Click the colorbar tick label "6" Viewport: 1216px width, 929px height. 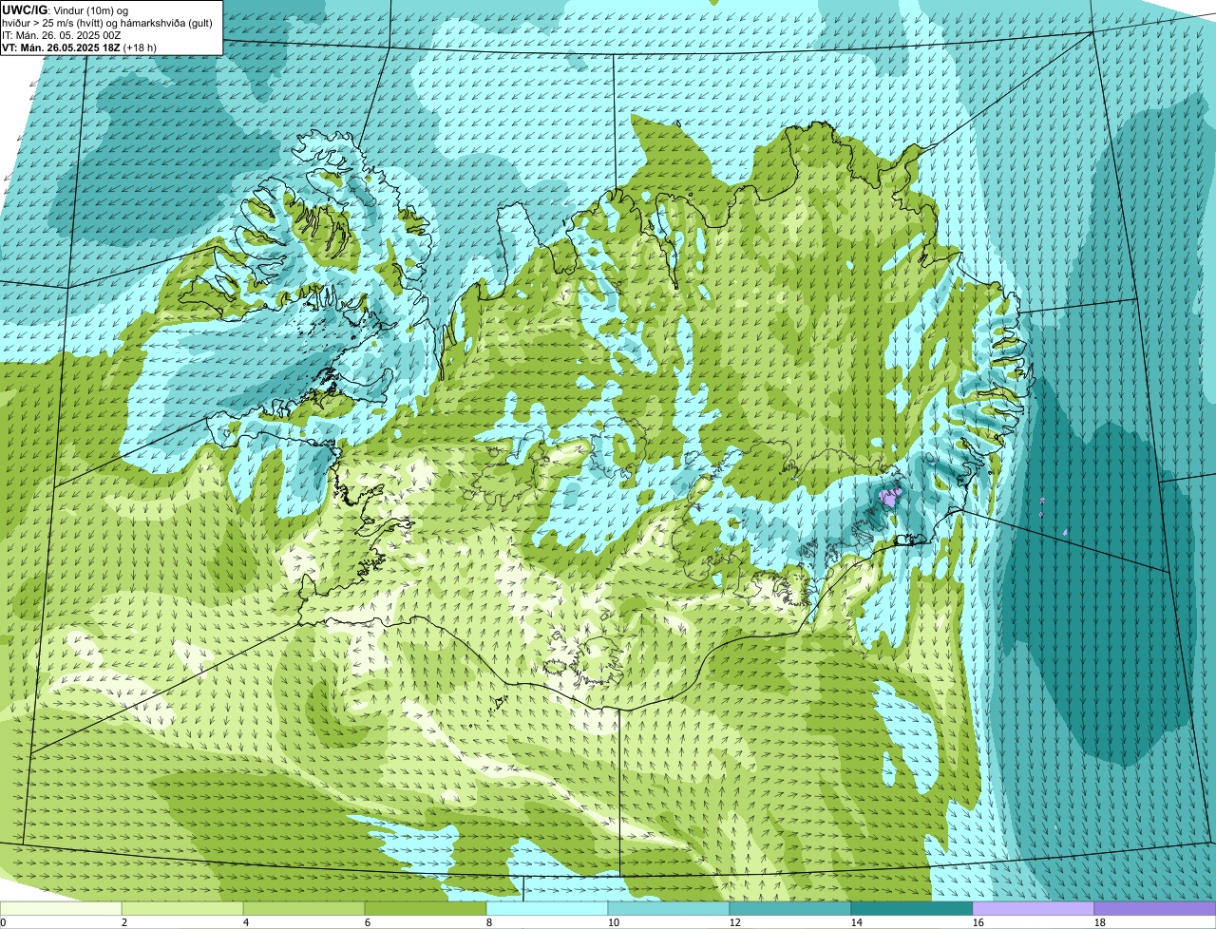[x=368, y=922]
